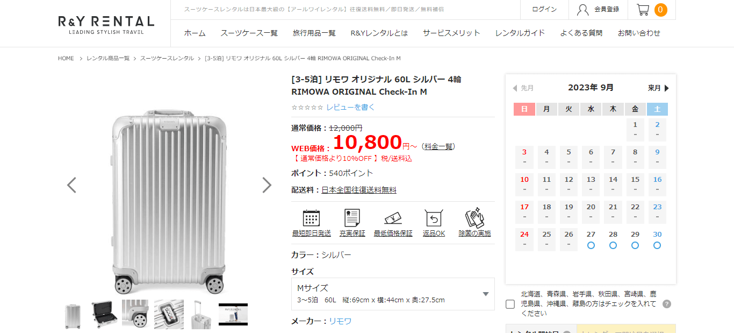Open the shopping cart icon
Viewport: 734px width, 333px height.
tap(643, 10)
